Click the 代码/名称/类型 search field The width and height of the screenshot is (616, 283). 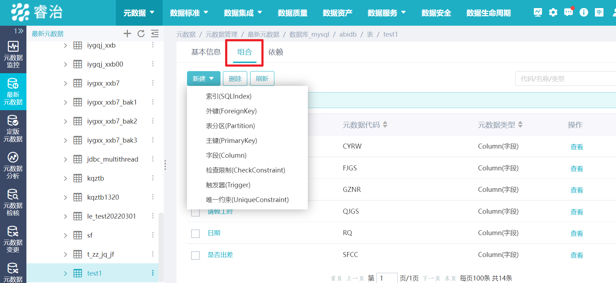click(566, 78)
